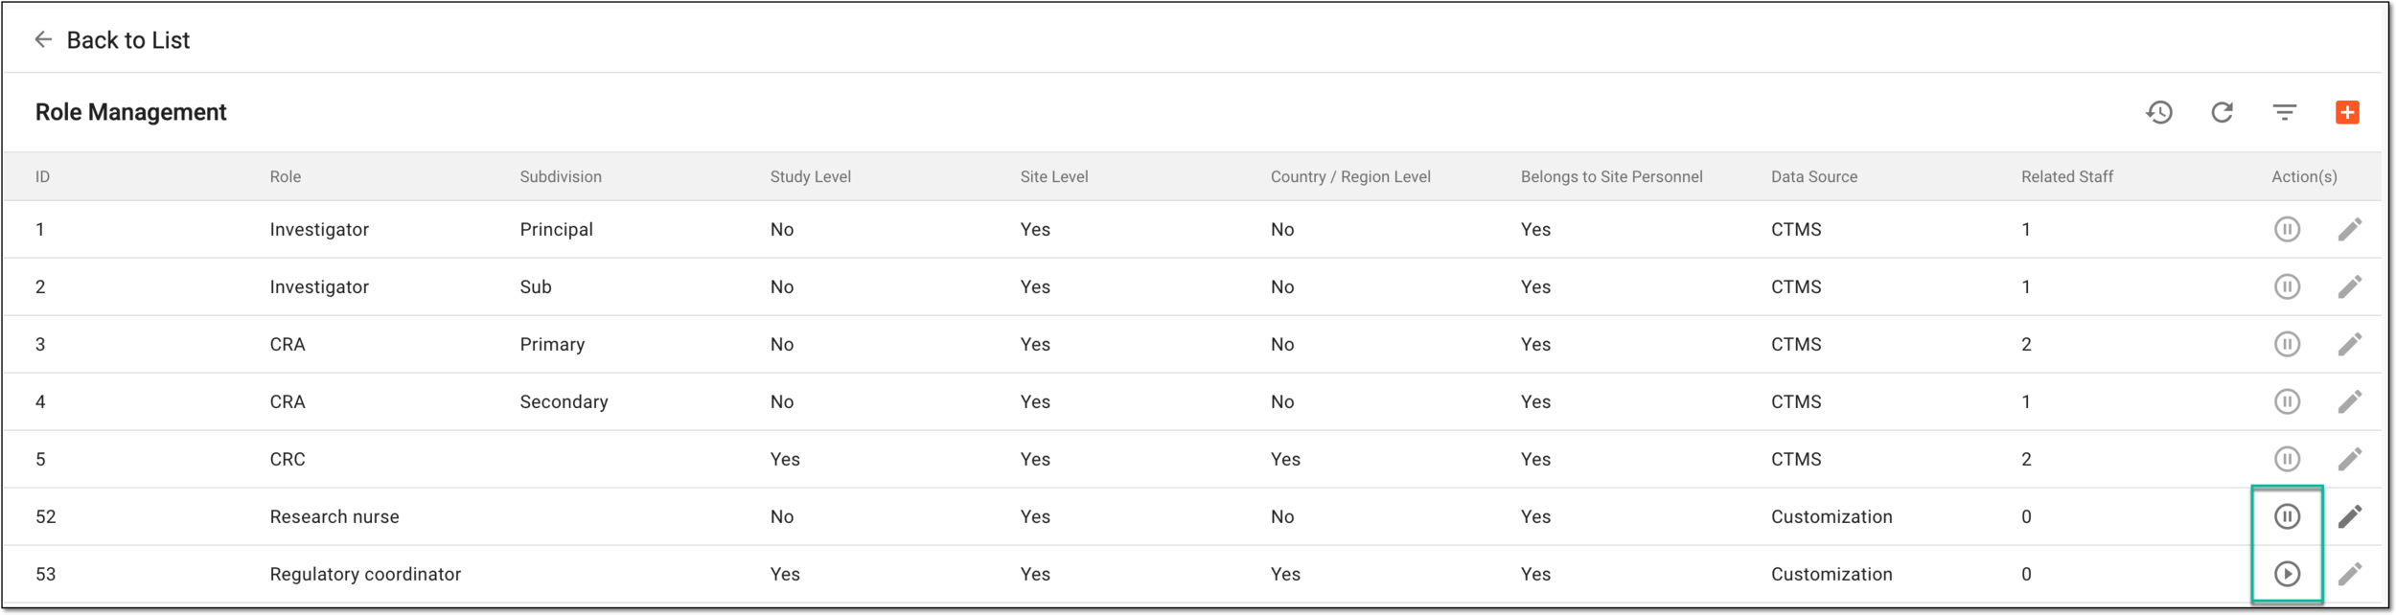Edit the Research nurse role

[x=2349, y=517]
